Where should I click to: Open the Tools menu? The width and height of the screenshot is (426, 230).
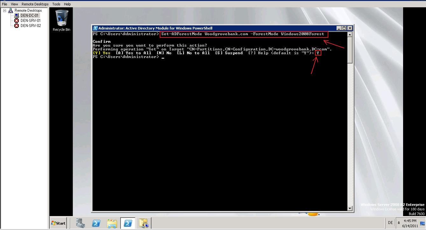pyautogui.click(x=56, y=4)
